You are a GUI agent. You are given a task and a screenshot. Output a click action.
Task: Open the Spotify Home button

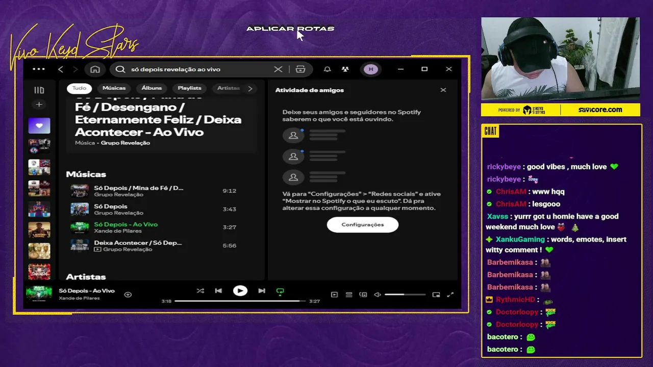point(95,69)
